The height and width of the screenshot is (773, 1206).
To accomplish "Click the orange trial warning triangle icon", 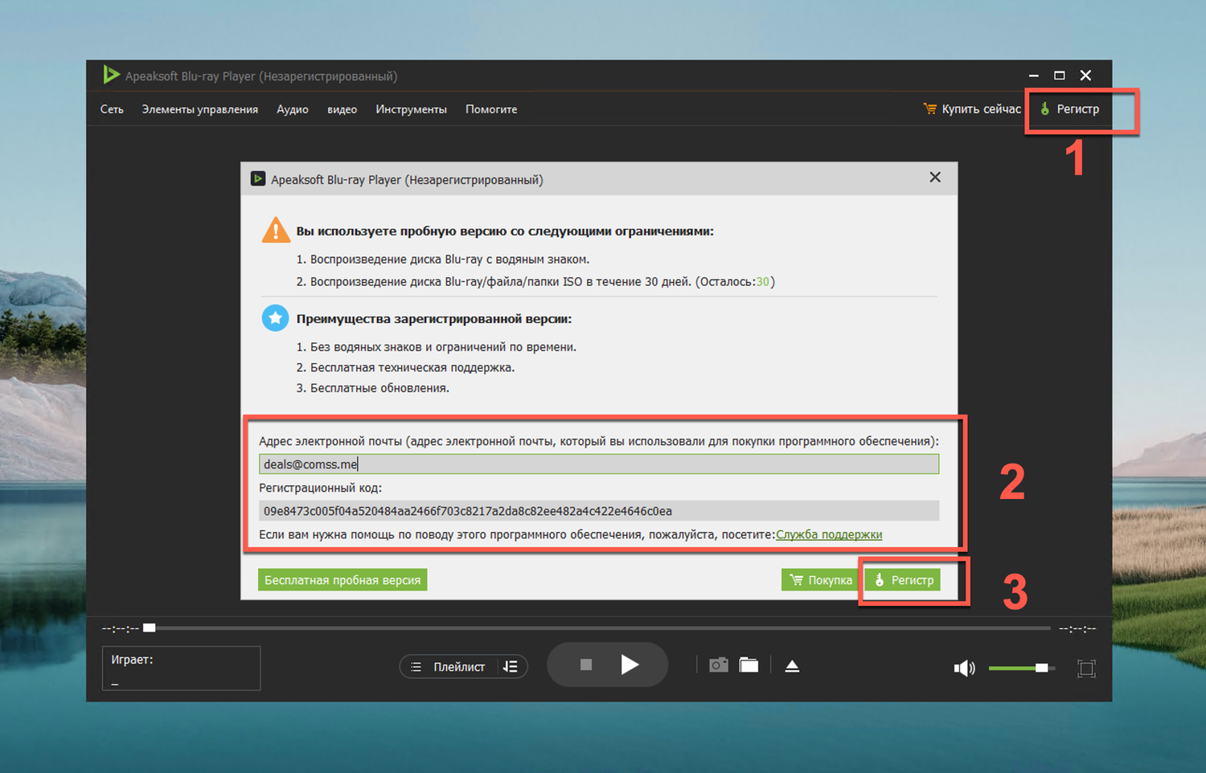I will (x=276, y=231).
